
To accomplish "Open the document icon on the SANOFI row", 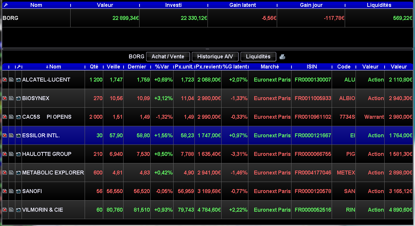I will [x=11, y=191].
